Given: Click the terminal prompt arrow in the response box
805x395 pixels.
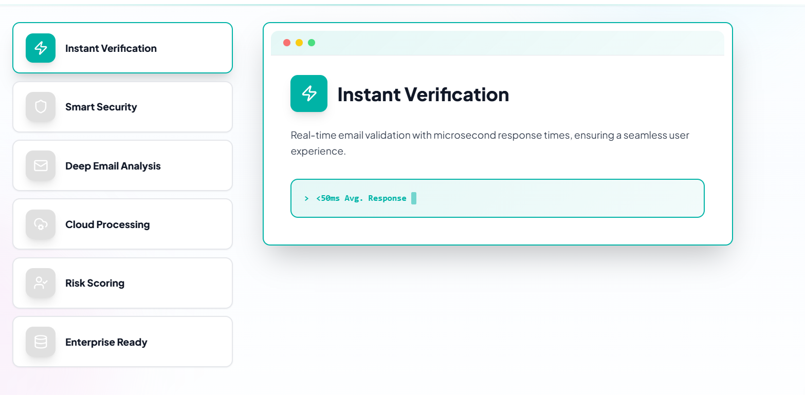Looking at the screenshot, I should click(306, 198).
